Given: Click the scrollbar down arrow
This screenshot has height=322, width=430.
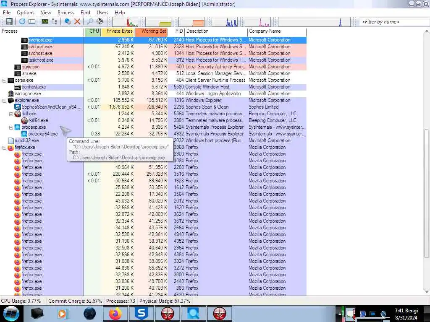Looking at the screenshot, I should (427, 292).
